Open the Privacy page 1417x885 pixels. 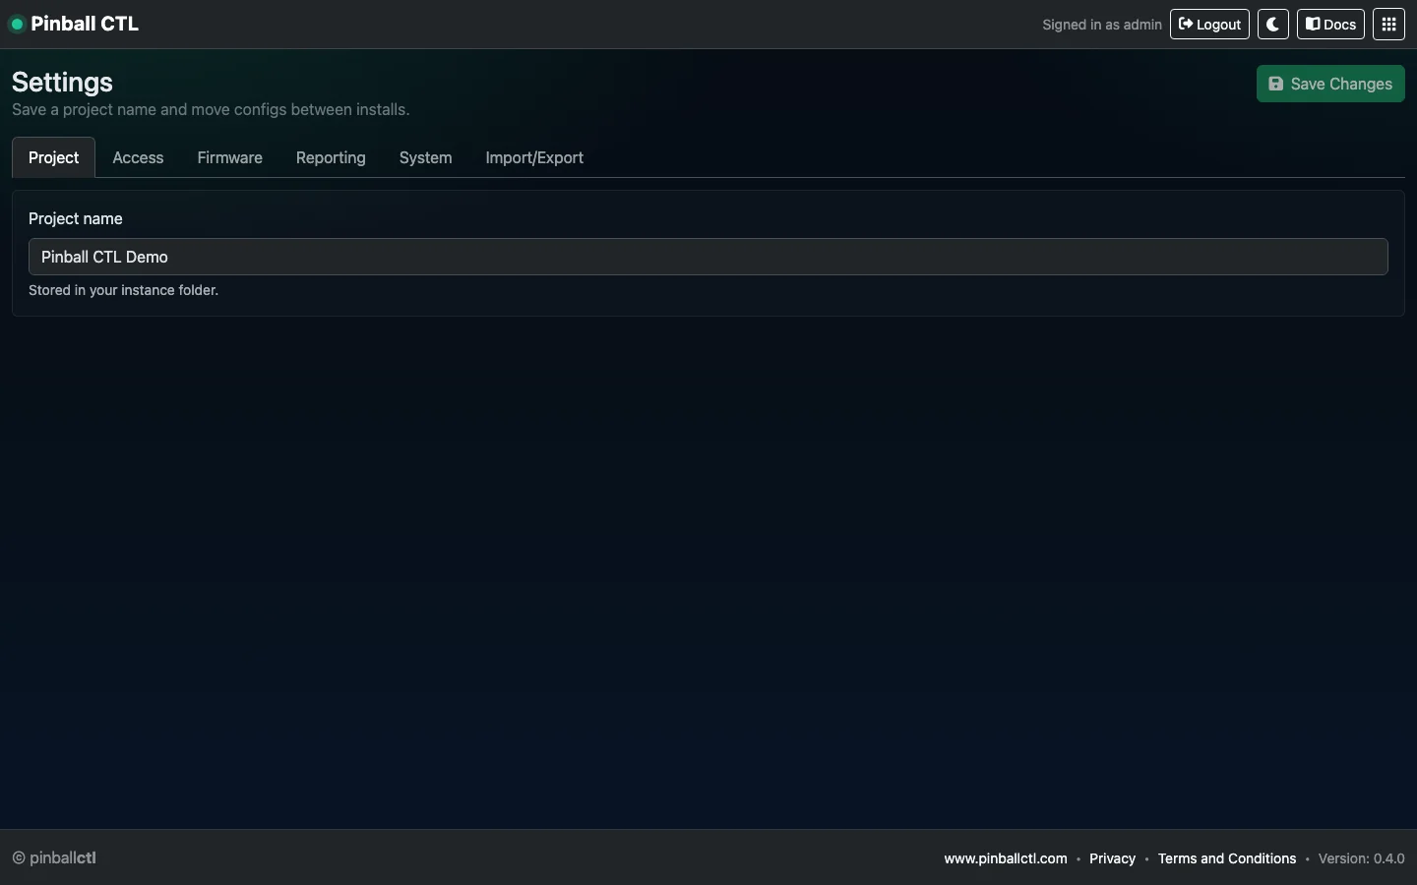(1111, 858)
